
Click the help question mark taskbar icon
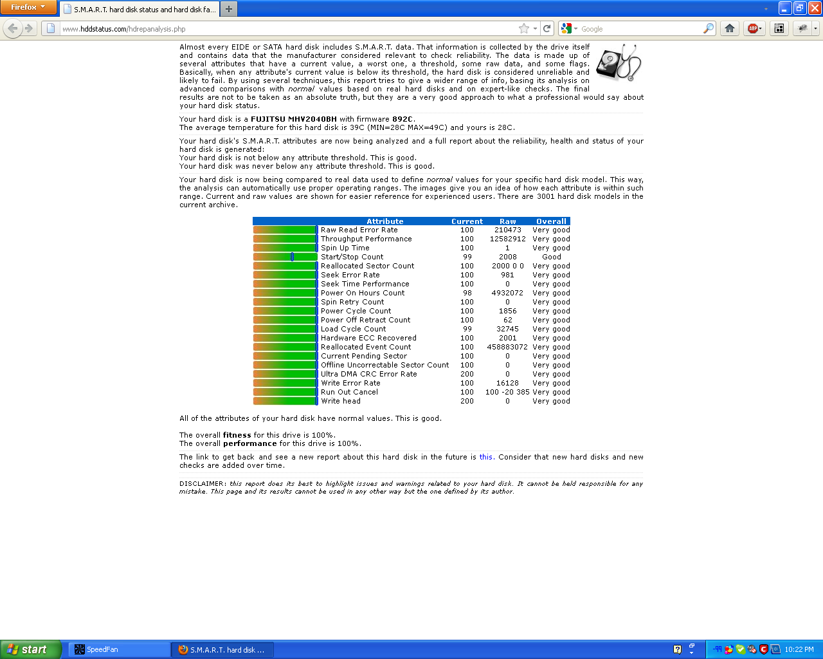[677, 649]
